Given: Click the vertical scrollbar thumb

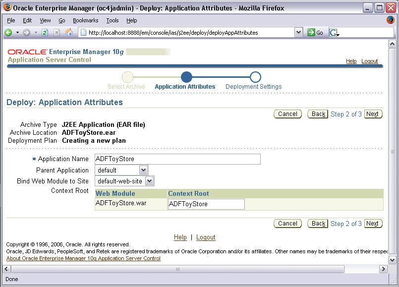Looking at the screenshot, I should tap(392, 152).
